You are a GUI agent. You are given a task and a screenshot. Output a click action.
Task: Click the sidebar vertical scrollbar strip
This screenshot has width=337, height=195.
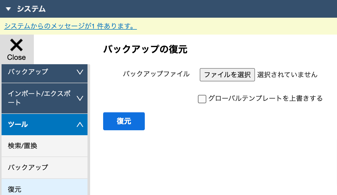pos(89,130)
